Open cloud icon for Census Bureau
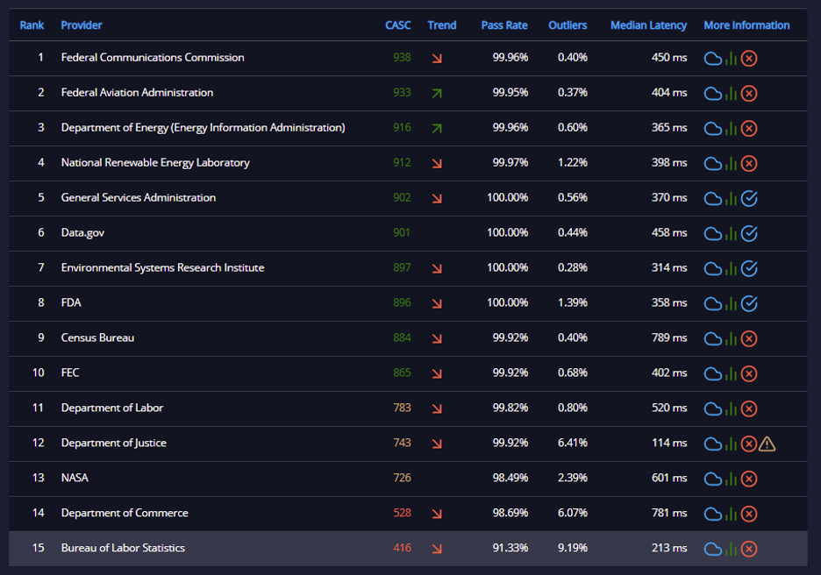821x575 pixels. point(712,339)
